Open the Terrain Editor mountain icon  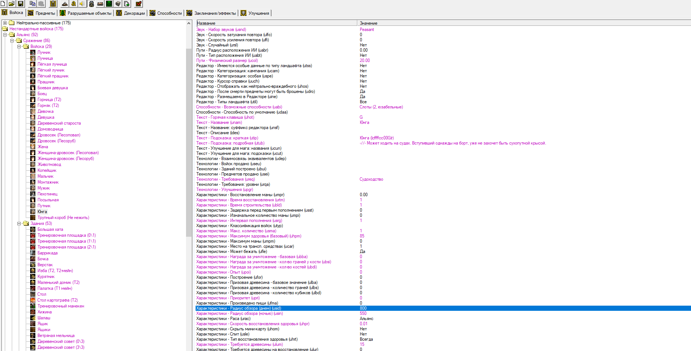(x=65, y=4)
